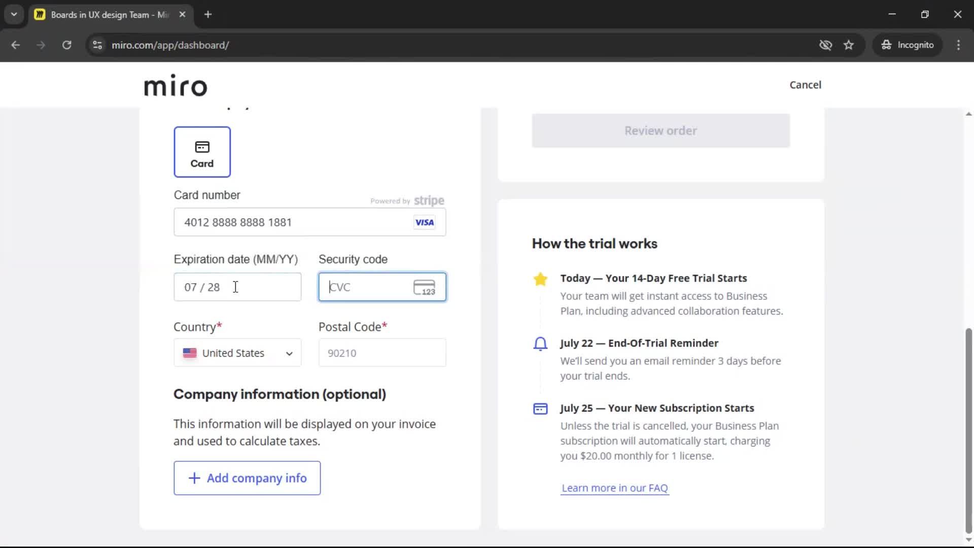Click the Review order button
Viewport: 974px width, 548px height.
[x=660, y=130]
